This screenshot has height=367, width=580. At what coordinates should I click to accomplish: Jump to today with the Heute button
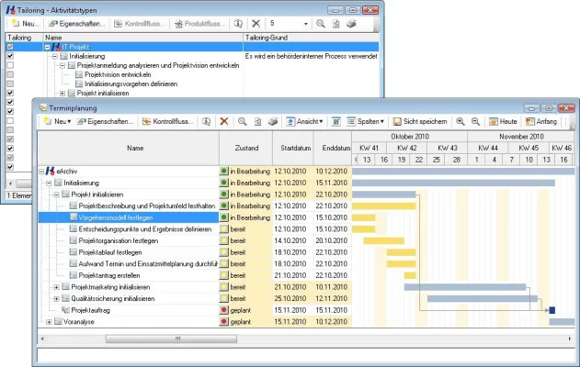(504, 121)
